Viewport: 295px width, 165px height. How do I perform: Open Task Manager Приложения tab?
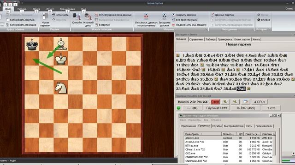tap(189, 126)
